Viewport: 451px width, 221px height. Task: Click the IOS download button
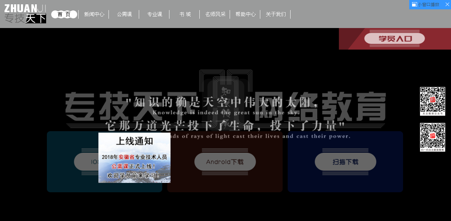point(86,162)
